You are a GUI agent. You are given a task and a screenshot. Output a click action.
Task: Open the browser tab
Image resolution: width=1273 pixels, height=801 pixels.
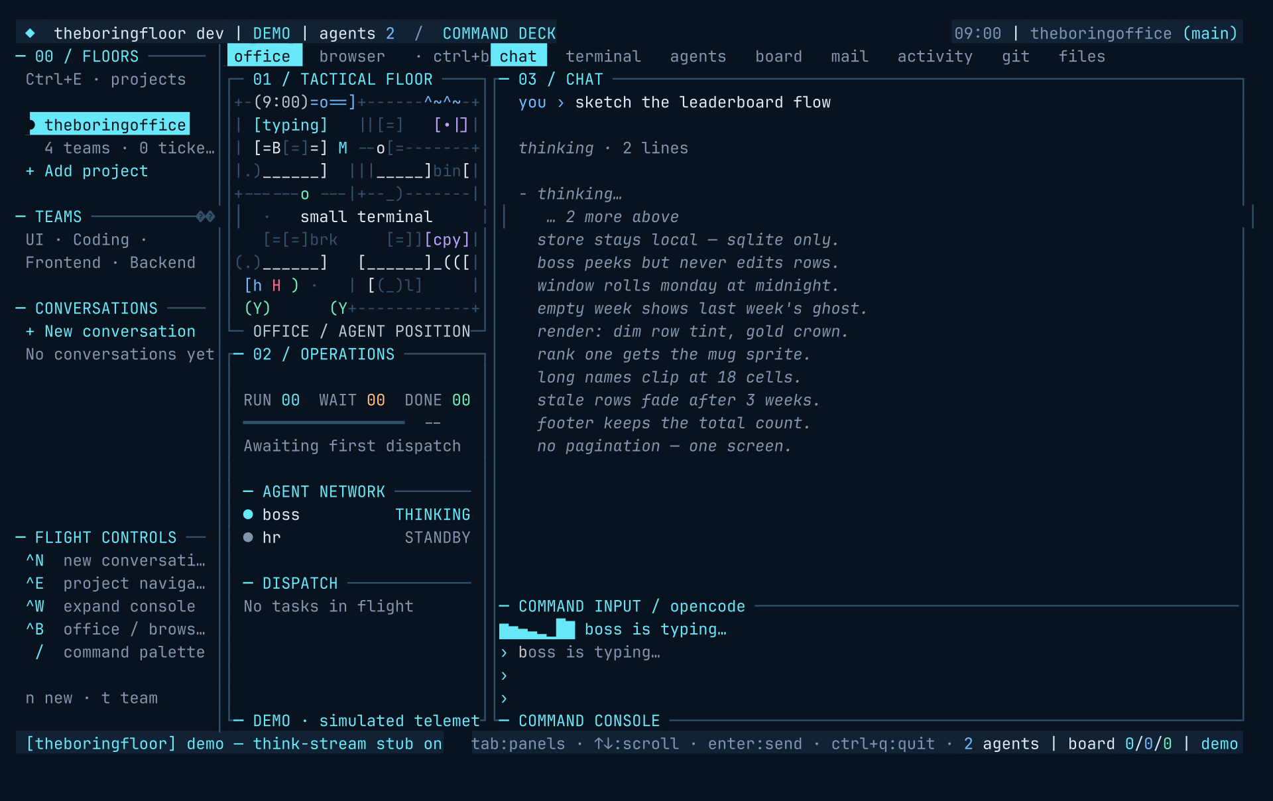(x=352, y=56)
